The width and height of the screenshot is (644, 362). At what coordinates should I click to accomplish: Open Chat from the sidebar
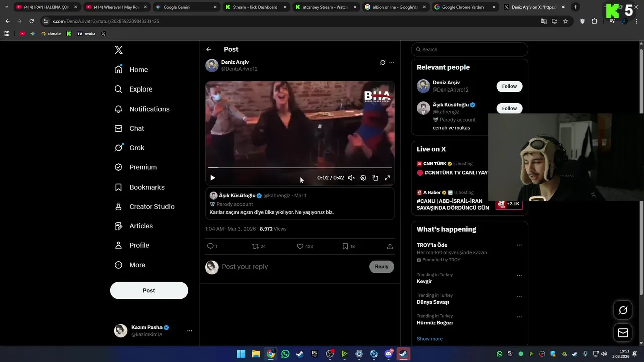pyautogui.click(x=129, y=128)
